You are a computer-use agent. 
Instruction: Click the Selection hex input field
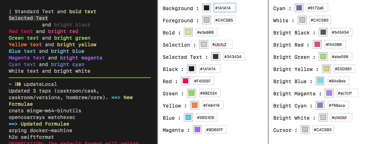(221, 45)
